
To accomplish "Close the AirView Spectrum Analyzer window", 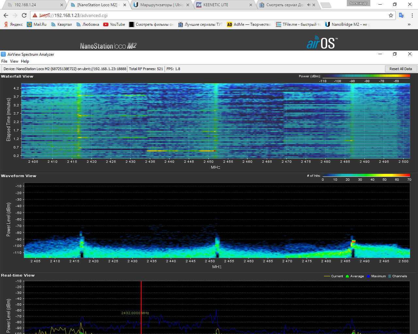I will point(410,54).
